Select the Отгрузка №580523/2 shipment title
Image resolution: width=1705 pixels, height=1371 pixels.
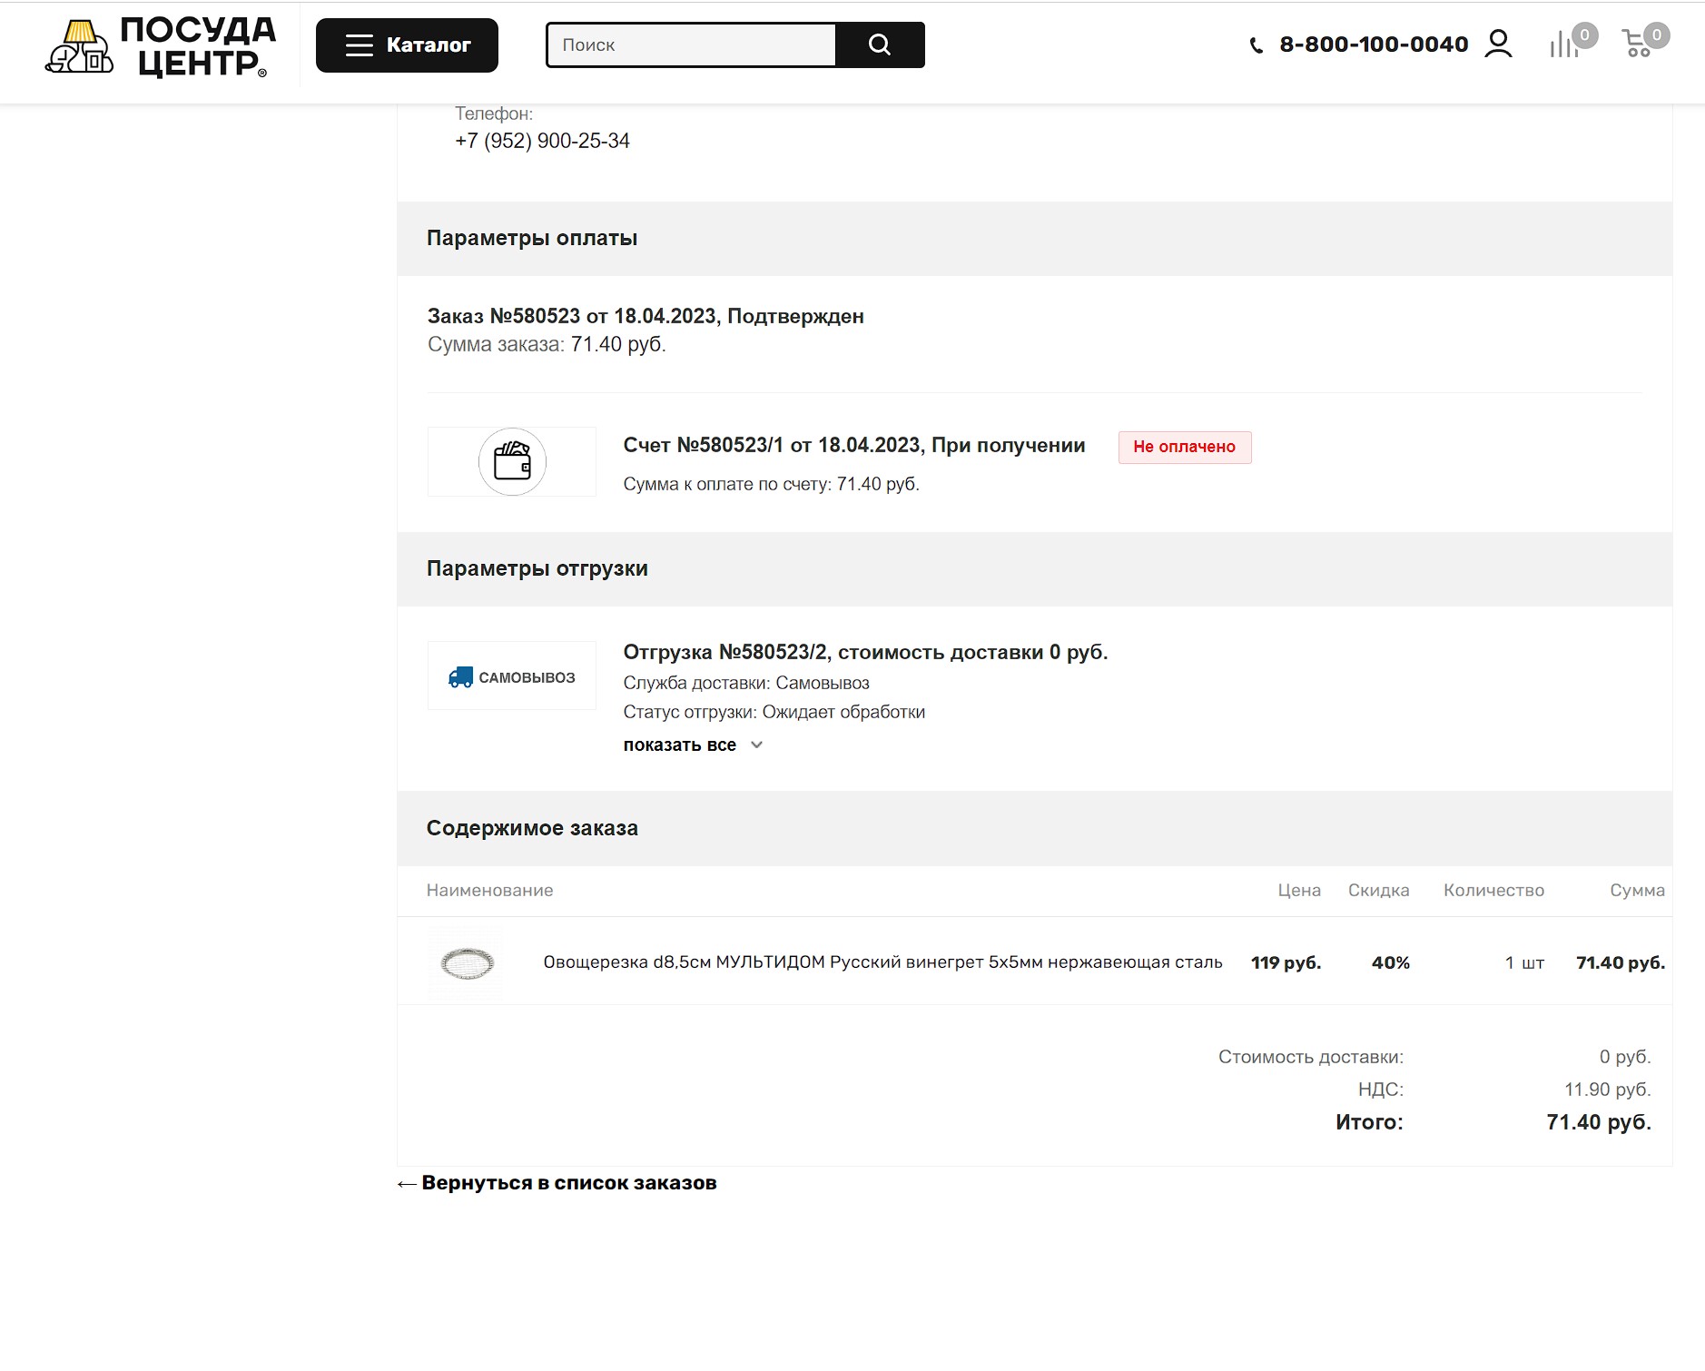[865, 652]
